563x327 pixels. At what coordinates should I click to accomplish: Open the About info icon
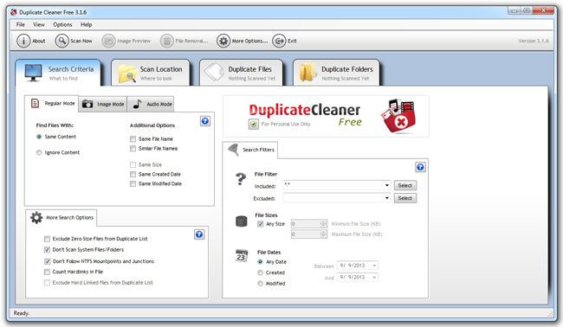[23, 41]
